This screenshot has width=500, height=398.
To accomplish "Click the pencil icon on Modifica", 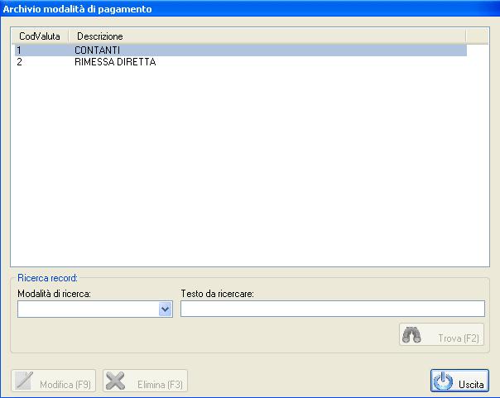I will click(x=24, y=381).
